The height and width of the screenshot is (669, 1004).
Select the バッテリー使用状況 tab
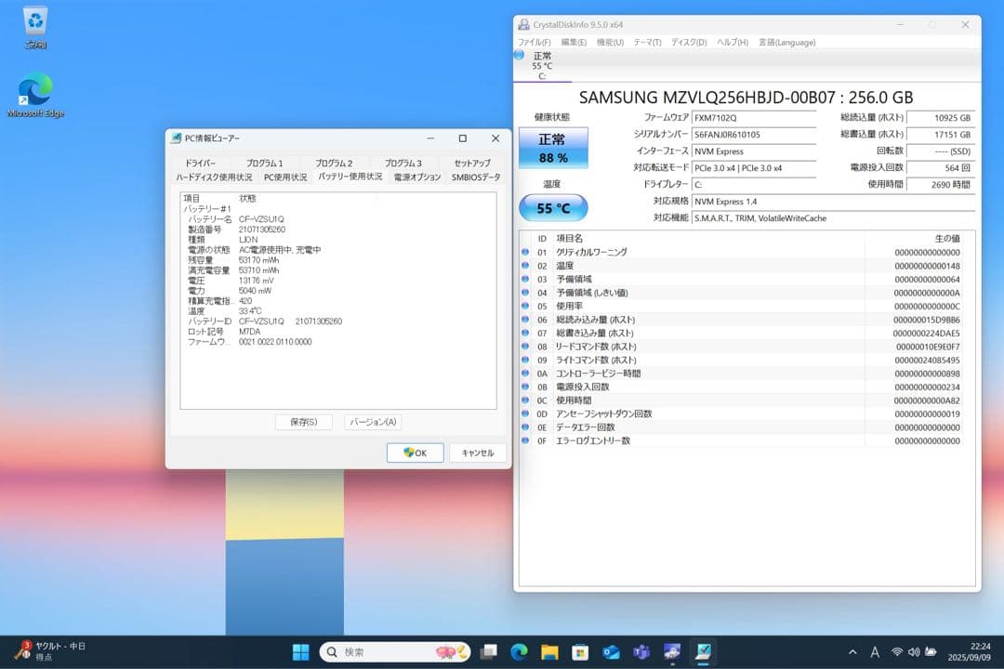[350, 176]
